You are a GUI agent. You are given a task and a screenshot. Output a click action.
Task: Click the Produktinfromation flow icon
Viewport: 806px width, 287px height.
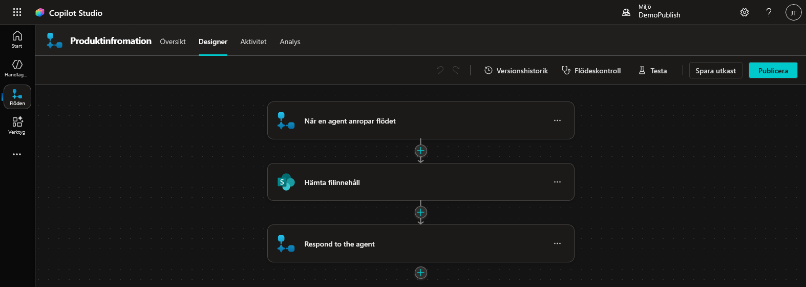(54, 41)
